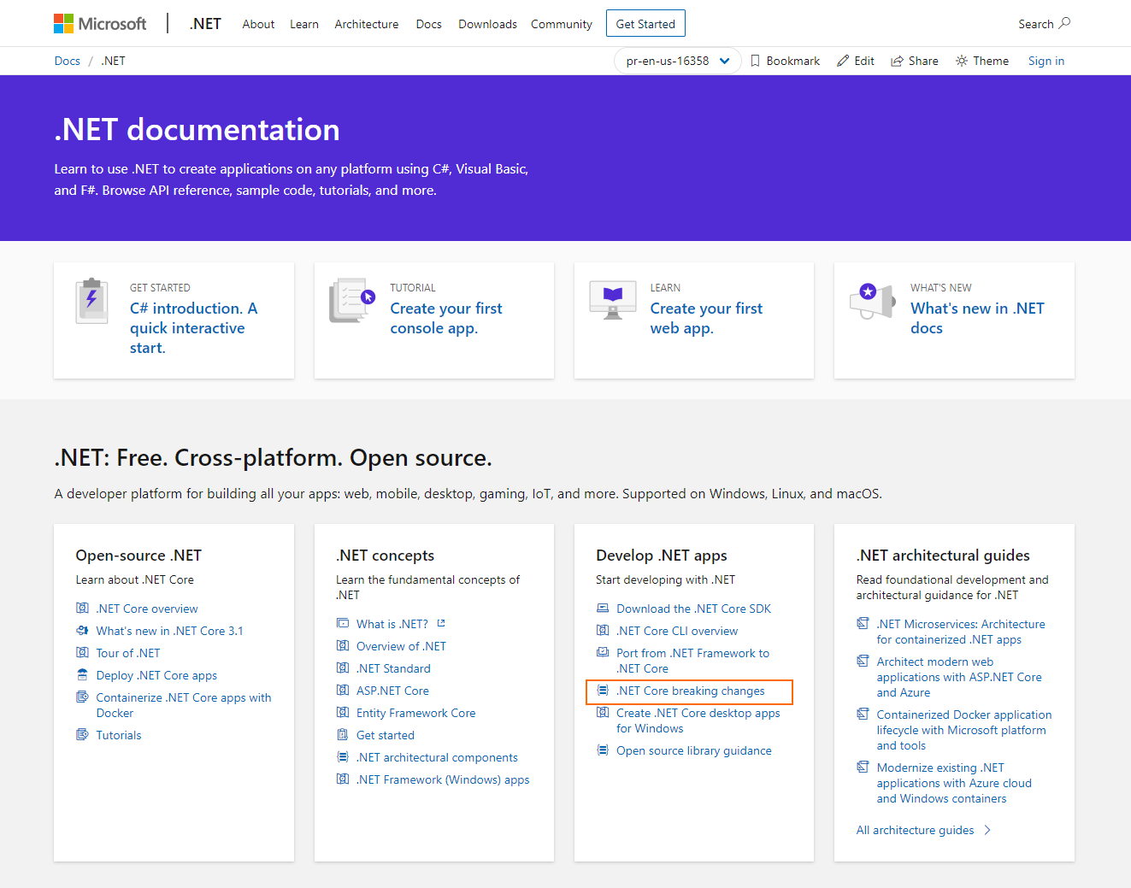Open the Docs menu item
Image resolution: width=1131 pixels, height=888 pixels.
pyautogui.click(x=429, y=24)
